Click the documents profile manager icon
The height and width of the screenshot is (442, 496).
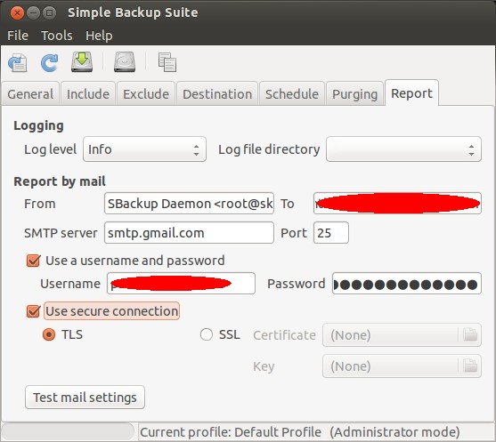167,62
